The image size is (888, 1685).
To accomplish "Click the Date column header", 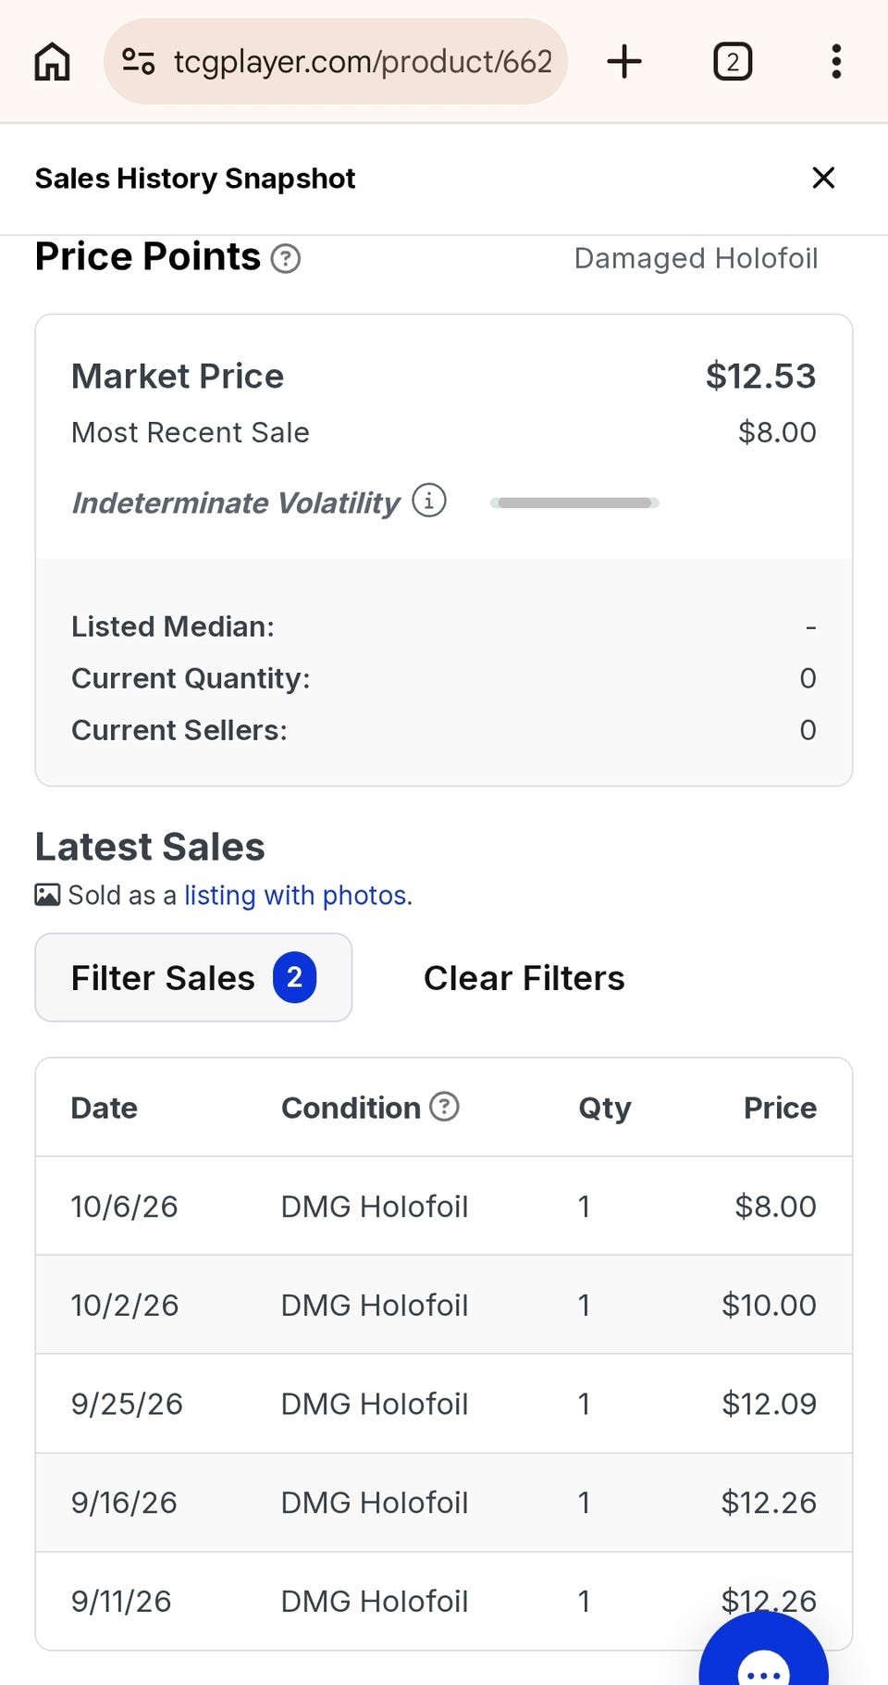I will tap(105, 1108).
